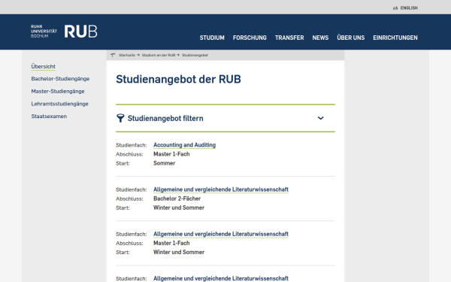Select Übersicht in the sidebar

[x=44, y=66]
